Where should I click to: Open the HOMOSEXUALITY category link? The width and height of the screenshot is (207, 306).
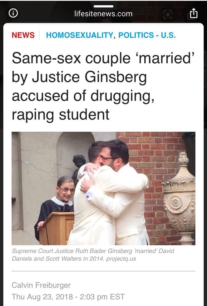pos(79,35)
